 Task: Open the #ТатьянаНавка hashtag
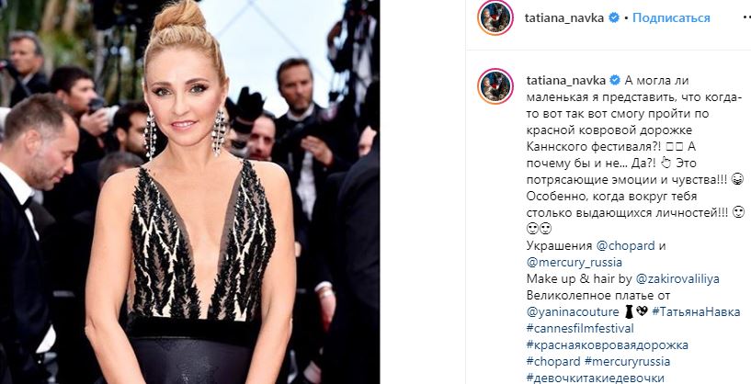click(x=696, y=312)
